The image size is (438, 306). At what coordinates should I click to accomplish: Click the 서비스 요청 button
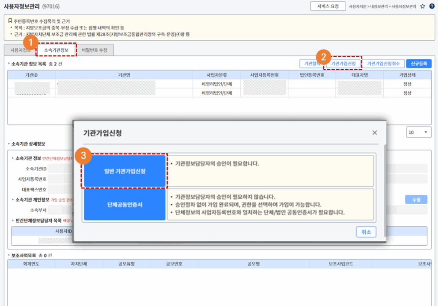pyautogui.click(x=328, y=6)
